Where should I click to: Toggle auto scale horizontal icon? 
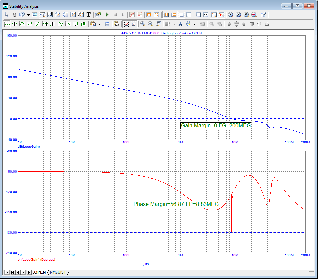pyautogui.click(x=126, y=24)
